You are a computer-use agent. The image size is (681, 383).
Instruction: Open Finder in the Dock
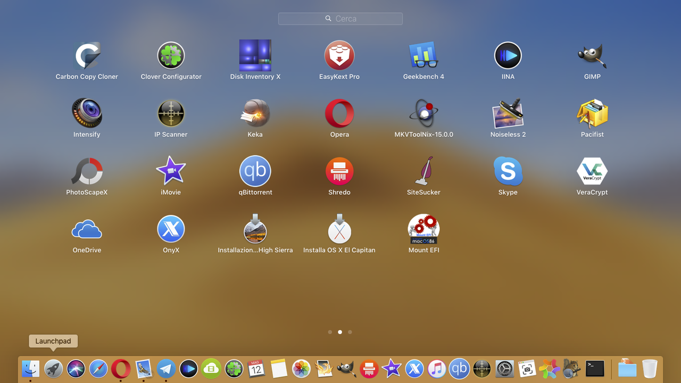pos(31,368)
